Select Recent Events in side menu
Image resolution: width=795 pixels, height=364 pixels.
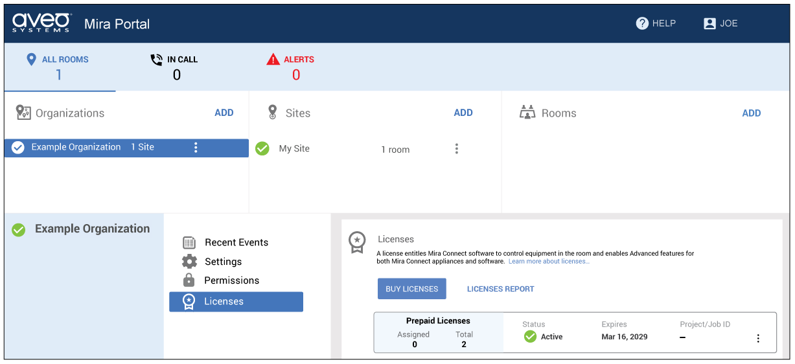coord(236,242)
